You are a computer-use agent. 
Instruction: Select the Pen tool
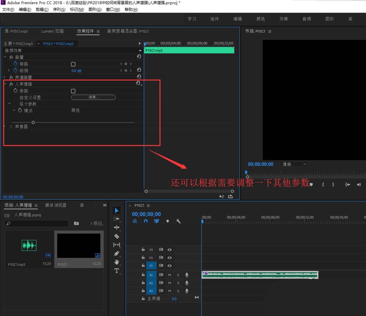(116, 253)
